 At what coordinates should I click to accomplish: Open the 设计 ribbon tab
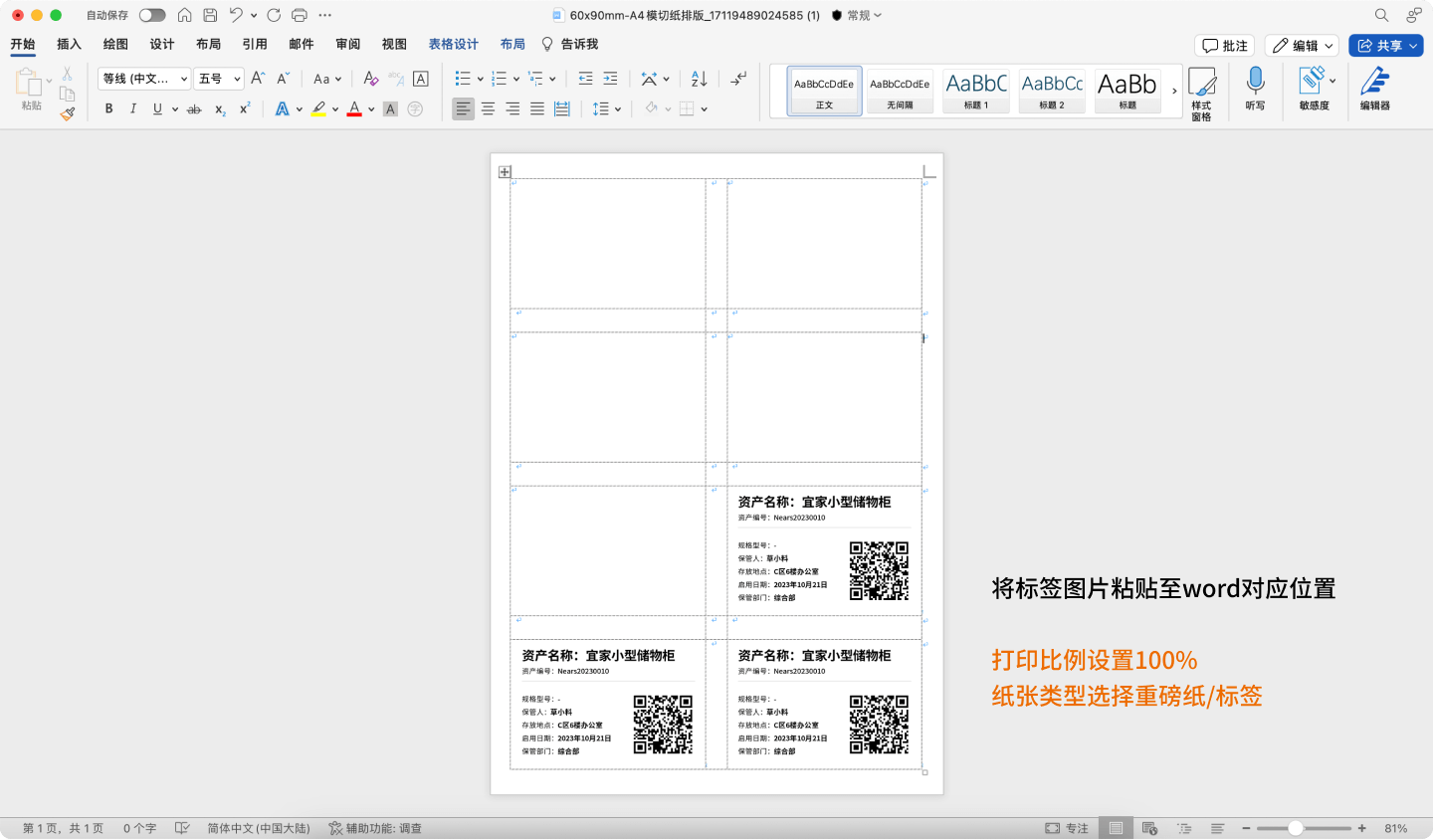point(162,44)
